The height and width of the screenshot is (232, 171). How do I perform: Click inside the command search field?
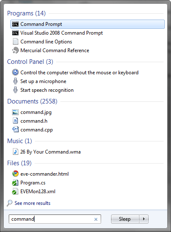click(x=55, y=219)
